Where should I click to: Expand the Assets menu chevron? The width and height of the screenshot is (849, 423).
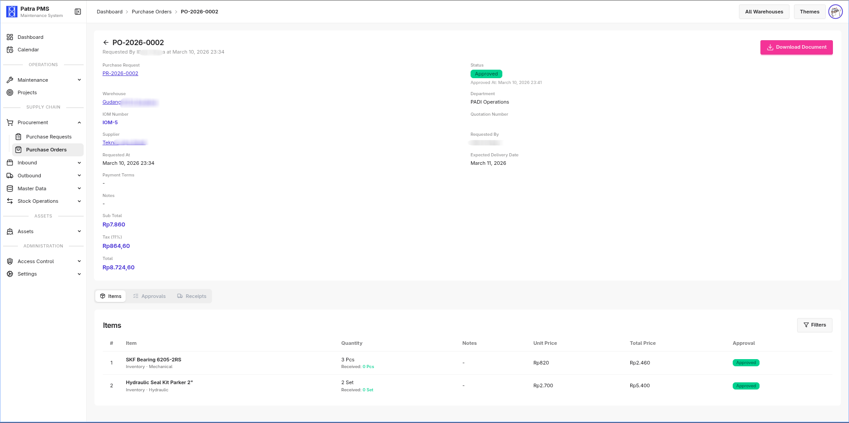click(x=79, y=231)
